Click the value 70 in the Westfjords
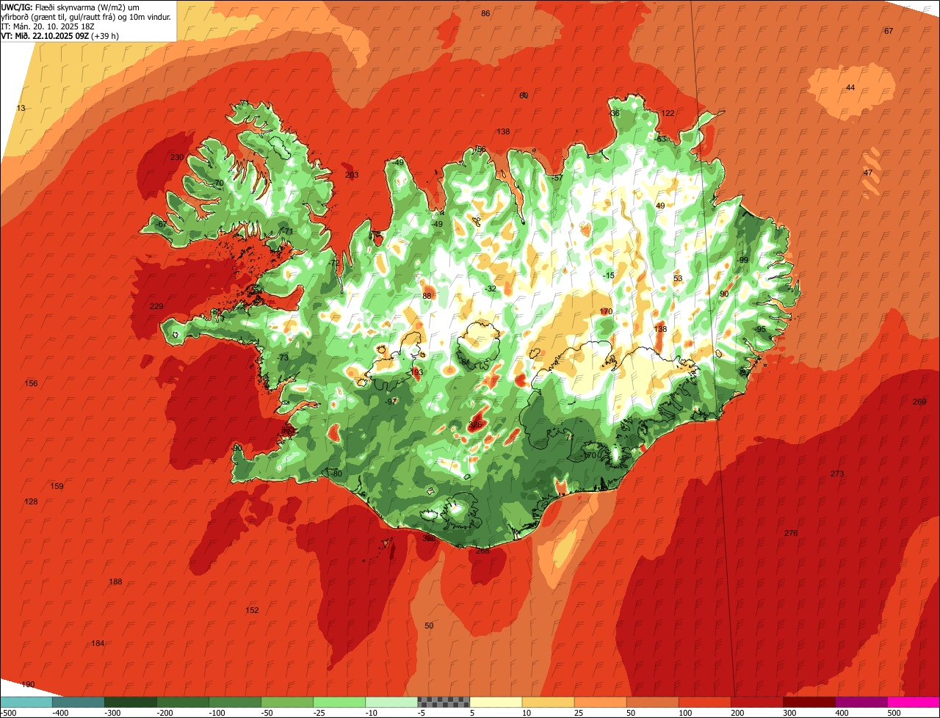The width and height of the screenshot is (940, 718). pos(219,184)
